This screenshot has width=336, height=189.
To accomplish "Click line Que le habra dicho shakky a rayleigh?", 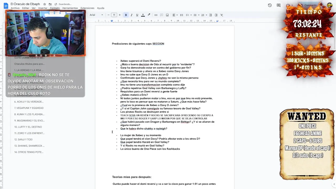I will 144,129.
